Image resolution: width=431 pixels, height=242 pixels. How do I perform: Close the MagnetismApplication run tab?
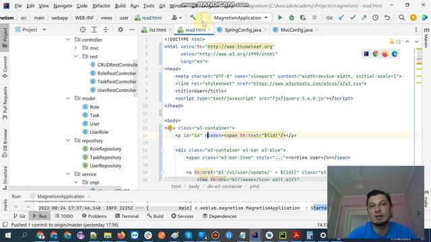89,196
